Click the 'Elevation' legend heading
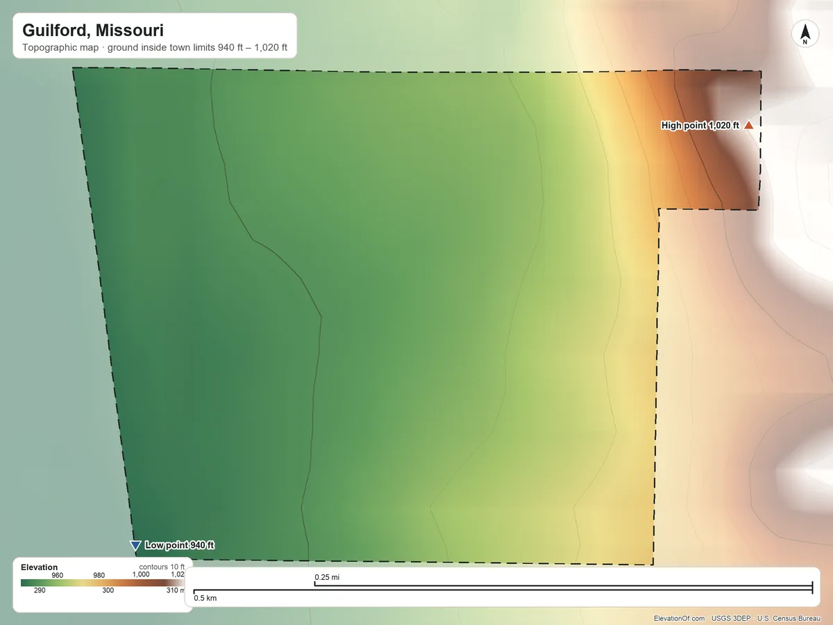Screen dimensions: 833x625 pos(40,567)
